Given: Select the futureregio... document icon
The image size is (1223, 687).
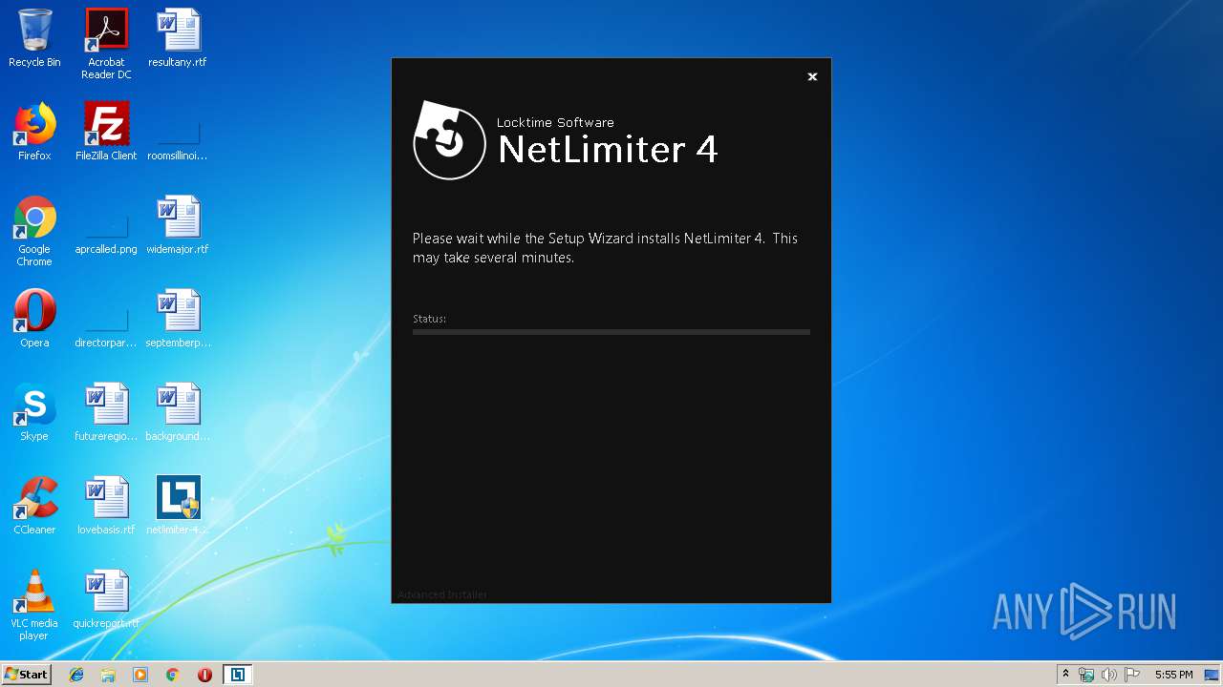Looking at the screenshot, I should click(x=106, y=412).
